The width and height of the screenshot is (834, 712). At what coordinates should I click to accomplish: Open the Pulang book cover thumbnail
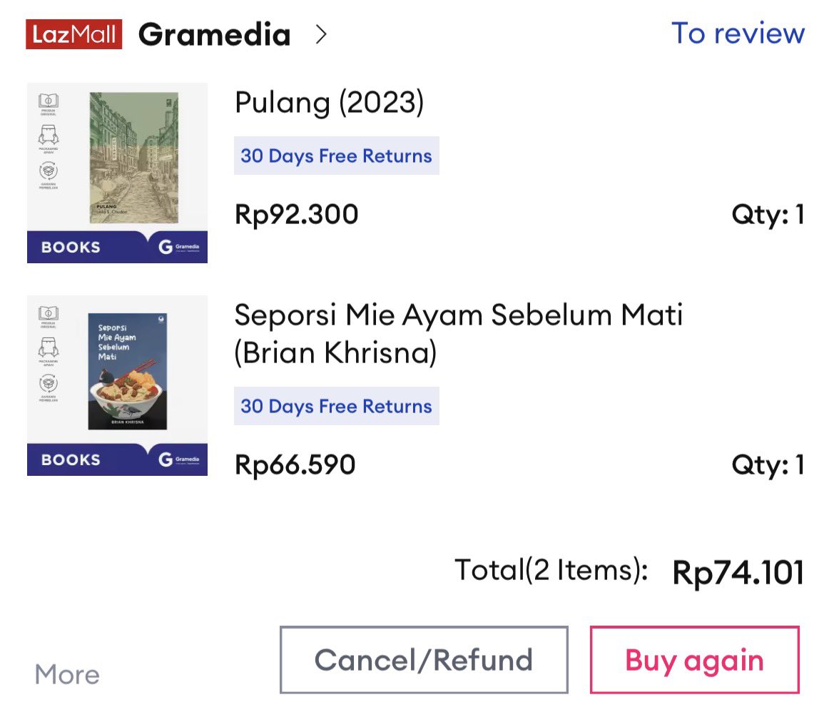(x=117, y=173)
